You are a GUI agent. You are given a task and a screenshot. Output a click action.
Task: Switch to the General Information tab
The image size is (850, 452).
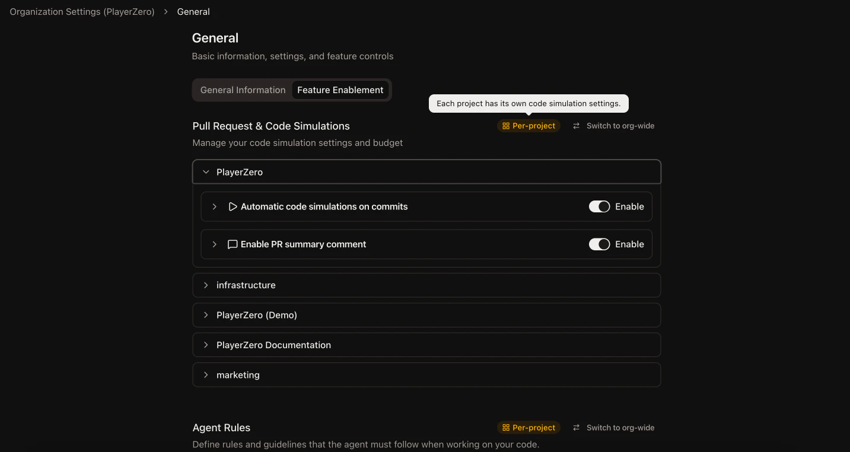(243, 90)
